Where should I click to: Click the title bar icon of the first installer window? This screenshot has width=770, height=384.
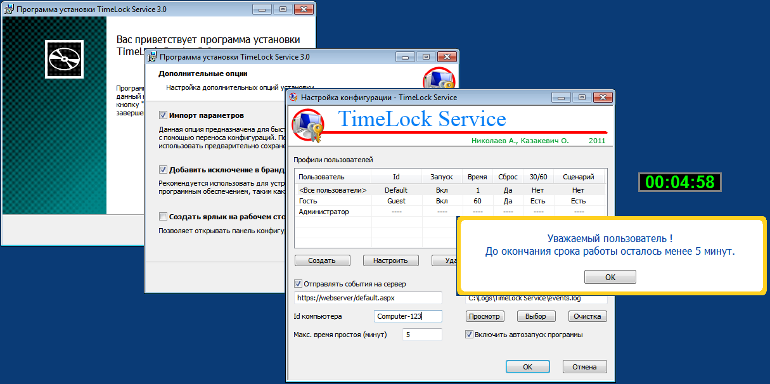point(8,10)
